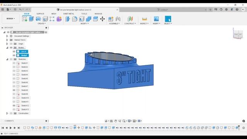Select the Offset Plane construct icon
The image size is (247, 139).
[130, 19]
